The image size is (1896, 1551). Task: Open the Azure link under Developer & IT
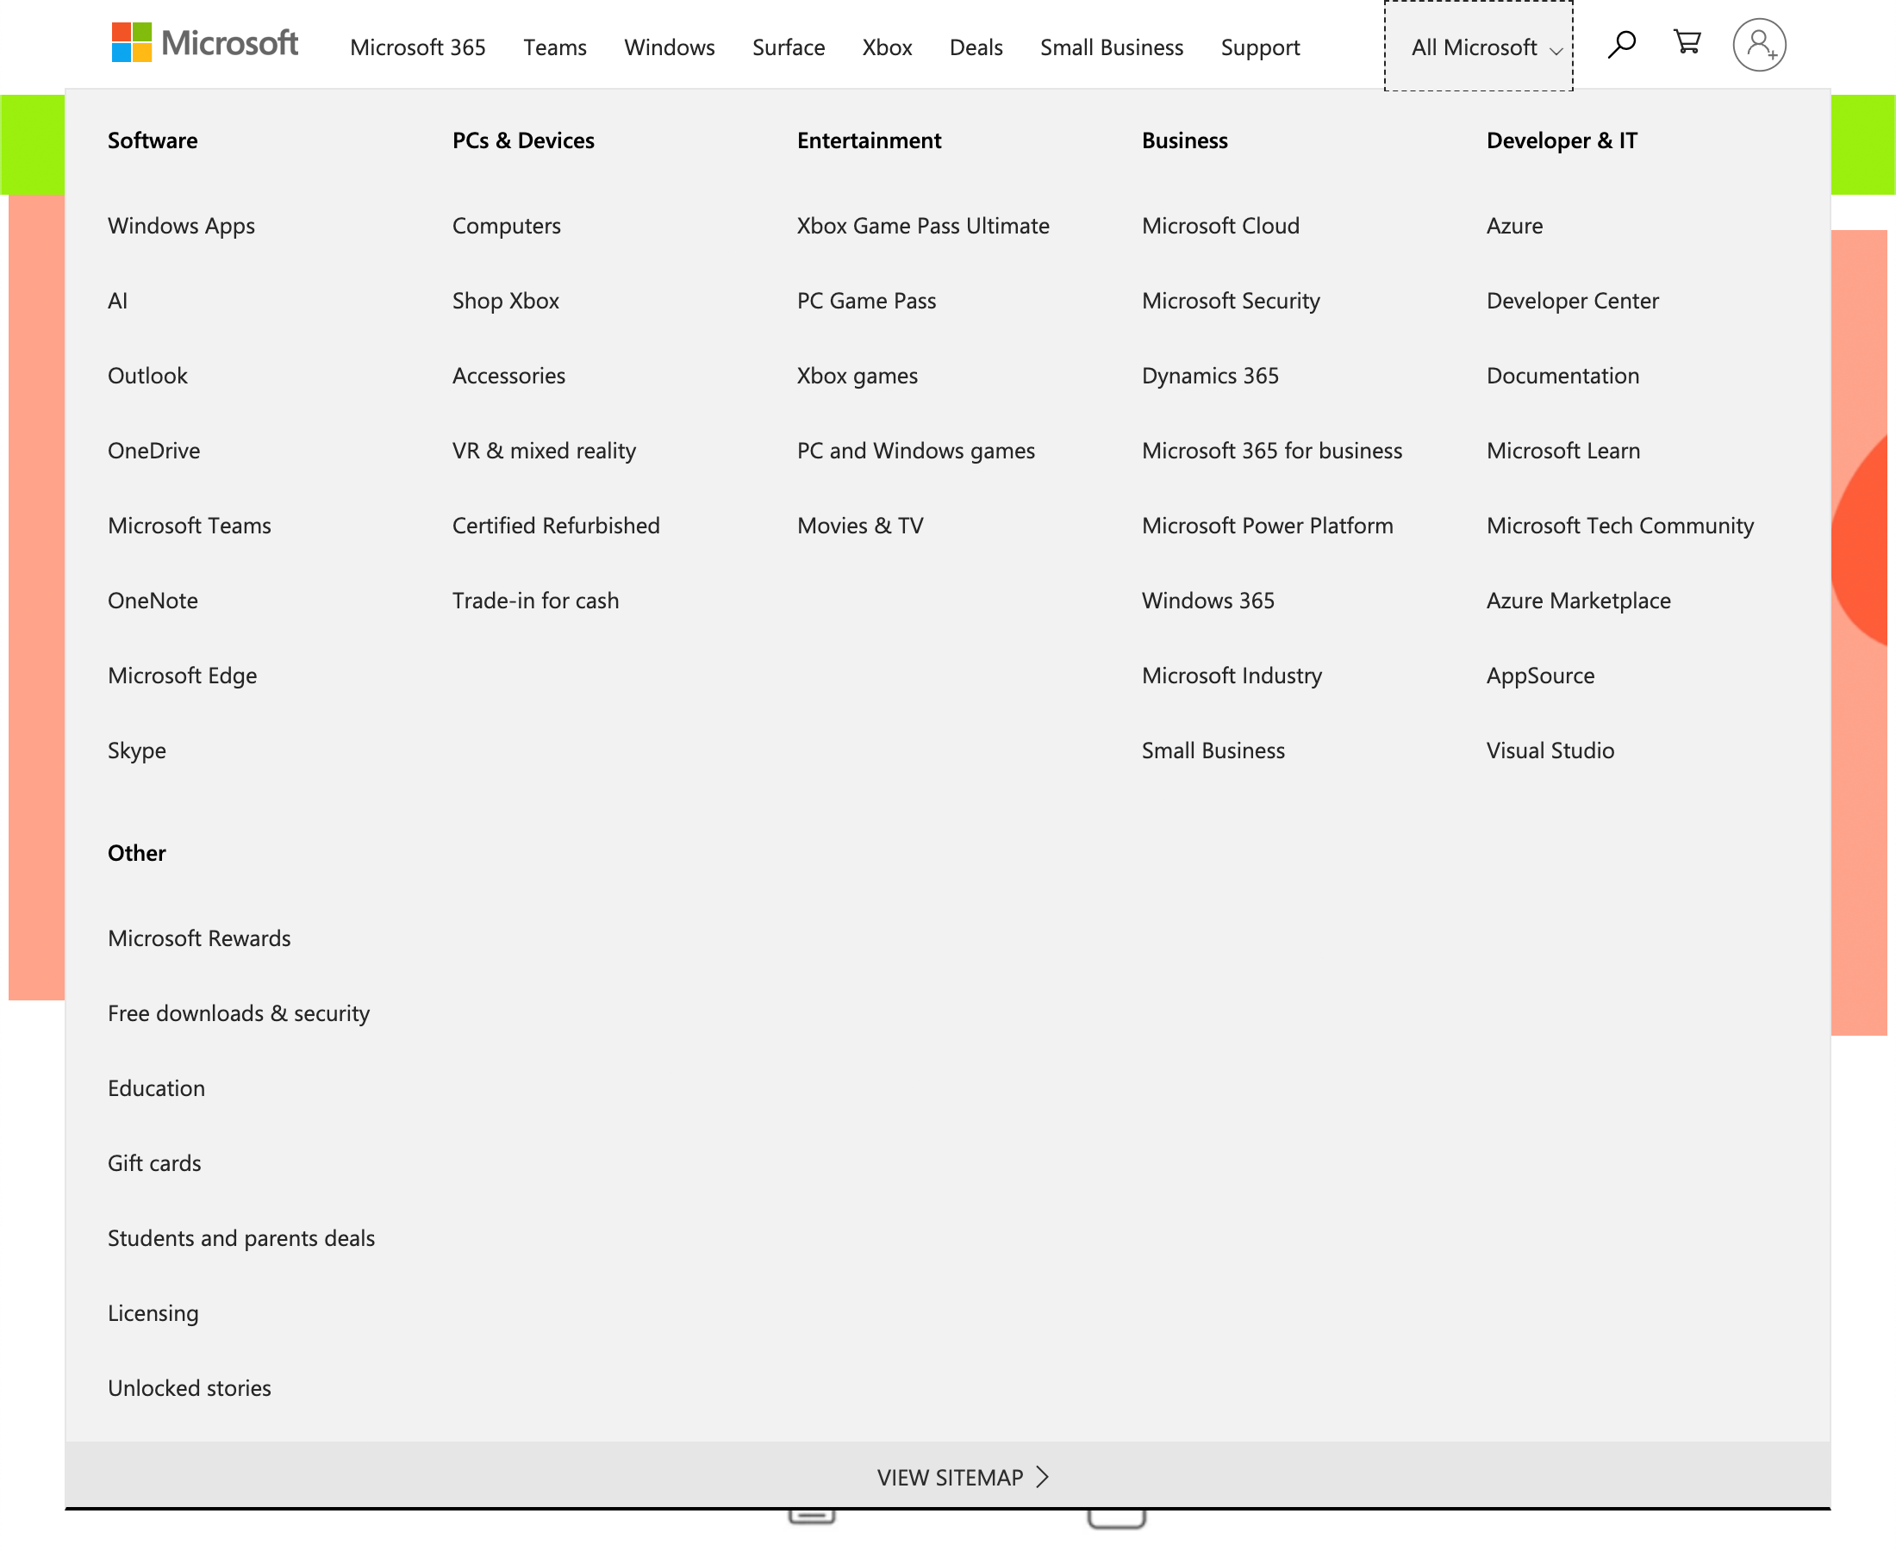pyautogui.click(x=1513, y=226)
